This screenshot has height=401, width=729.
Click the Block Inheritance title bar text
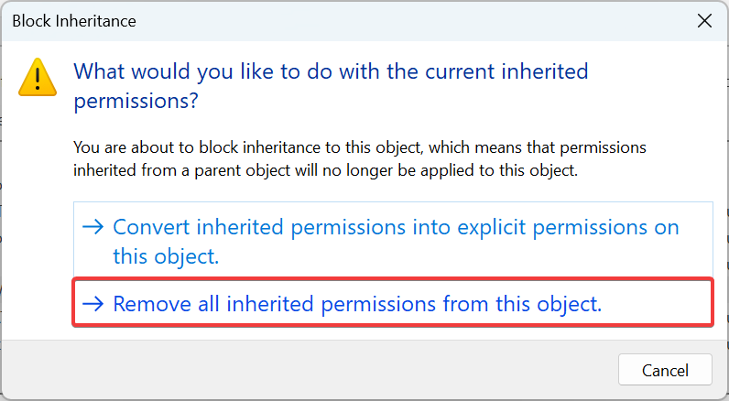coord(74,21)
